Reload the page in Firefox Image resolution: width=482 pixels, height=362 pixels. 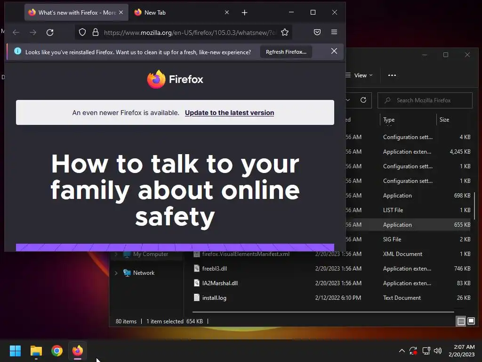pos(50,33)
